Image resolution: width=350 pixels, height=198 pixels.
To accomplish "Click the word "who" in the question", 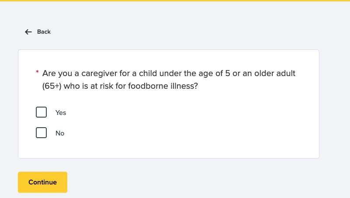I will [72, 86].
